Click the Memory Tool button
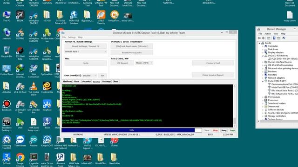This screenshot has height=167, width=298. click(213, 63)
